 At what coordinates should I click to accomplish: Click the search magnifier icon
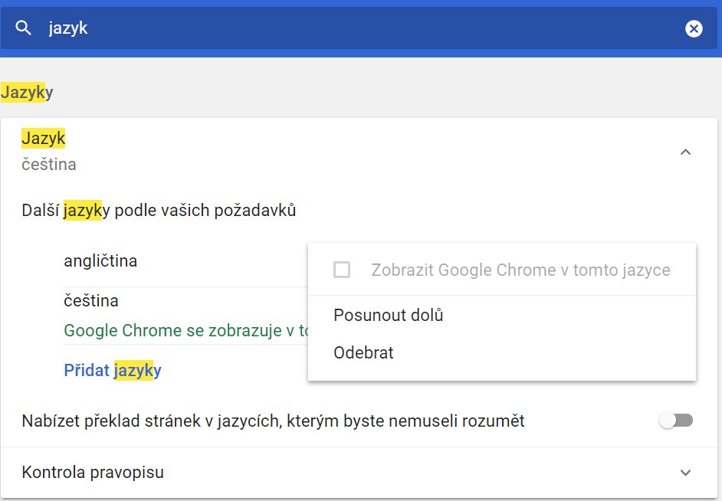[x=24, y=28]
